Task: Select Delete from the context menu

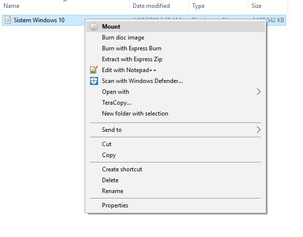Action: click(175, 180)
